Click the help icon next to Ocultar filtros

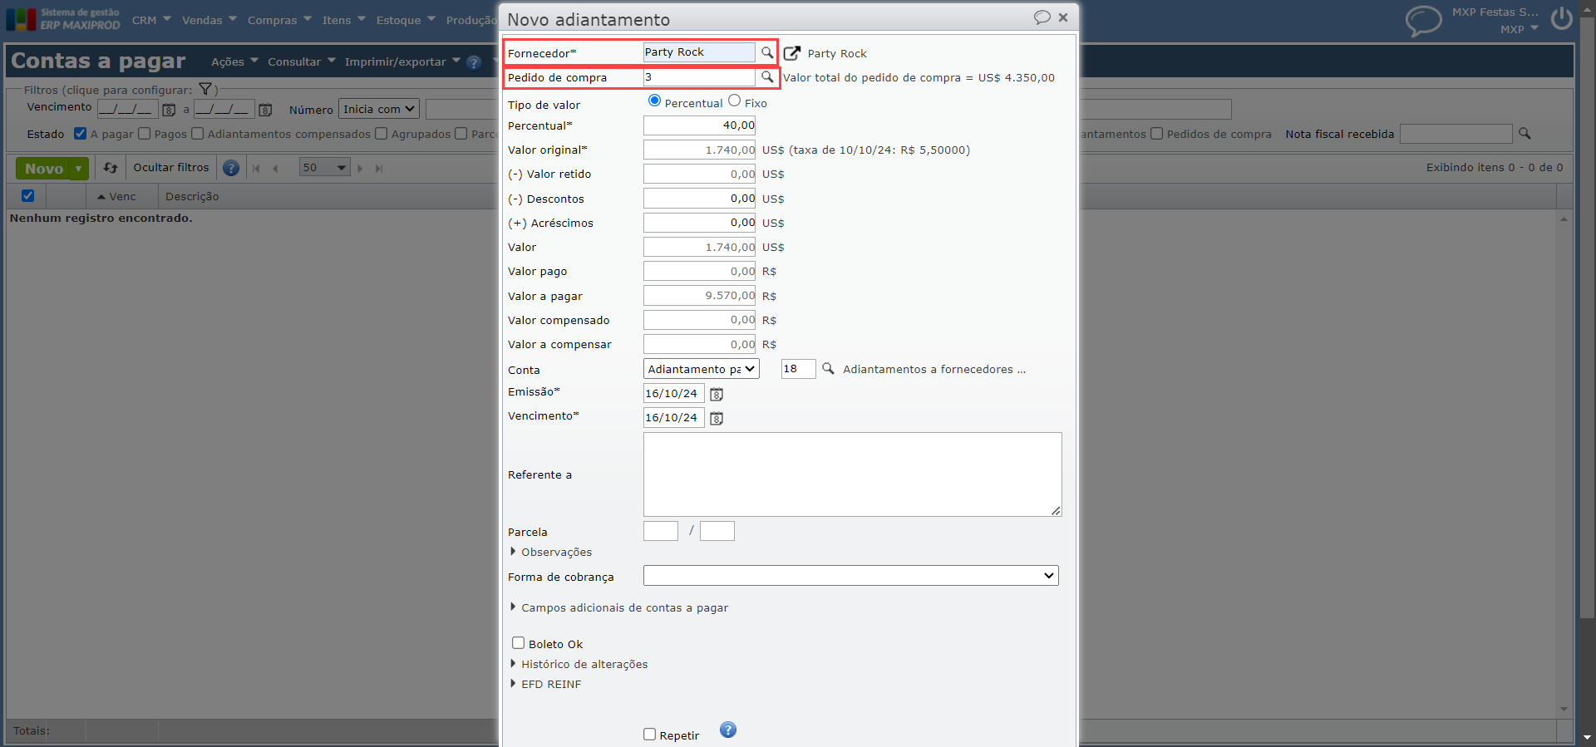(231, 168)
